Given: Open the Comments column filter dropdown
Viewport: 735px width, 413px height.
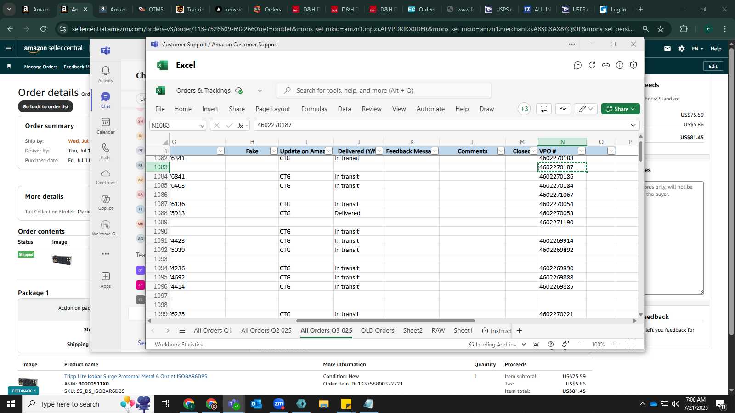Looking at the screenshot, I should 501,151.
